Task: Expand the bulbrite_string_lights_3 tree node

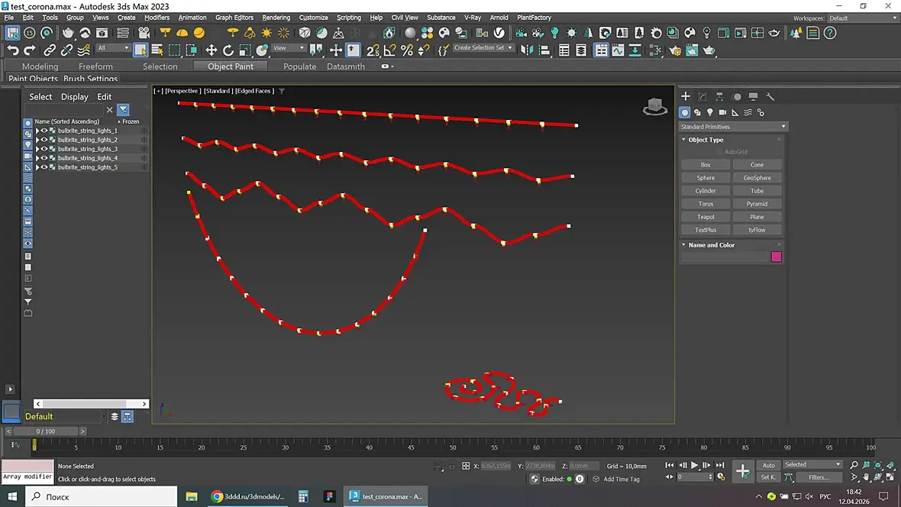Action: [37, 149]
